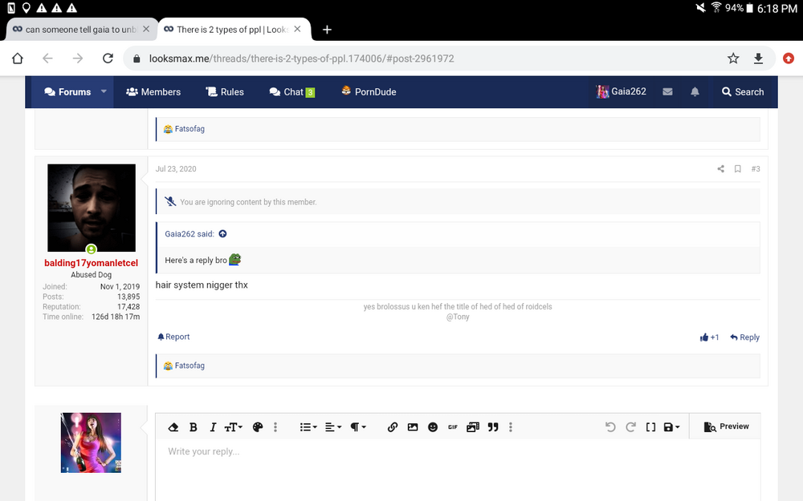Report the post by balding17yomanletcel

173,337
